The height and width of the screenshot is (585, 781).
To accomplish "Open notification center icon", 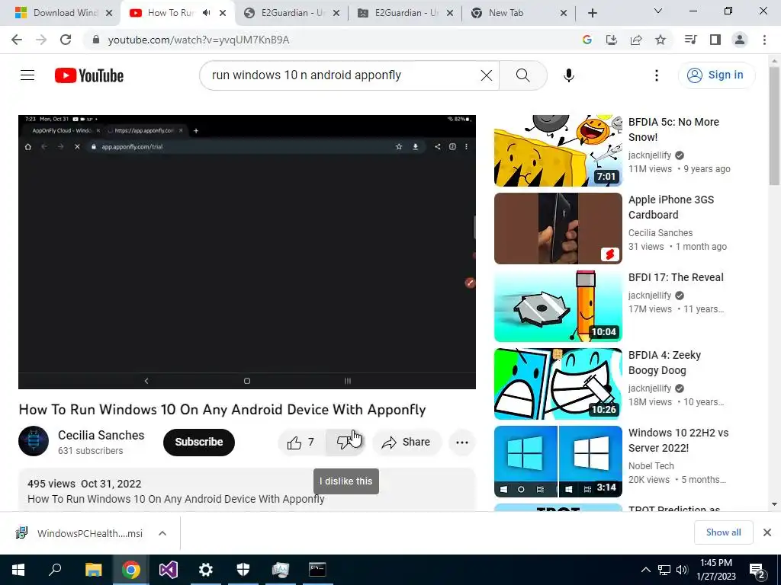I will point(757,571).
